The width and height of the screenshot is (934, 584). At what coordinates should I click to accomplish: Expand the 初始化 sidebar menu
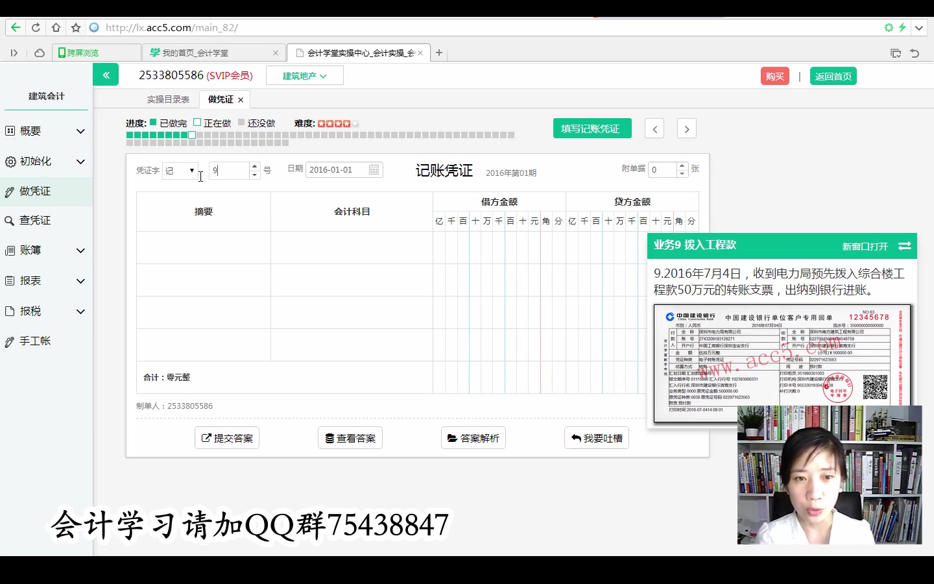pyautogui.click(x=46, y=162)
